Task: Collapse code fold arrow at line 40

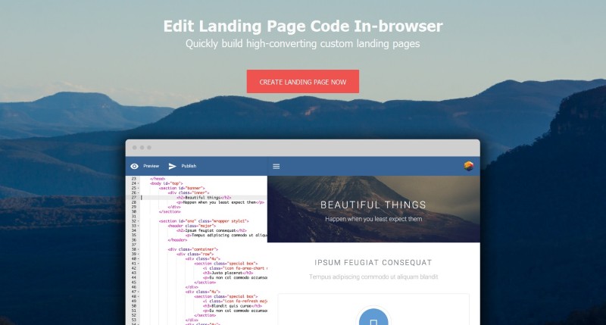Action: [x=139, y=259]
